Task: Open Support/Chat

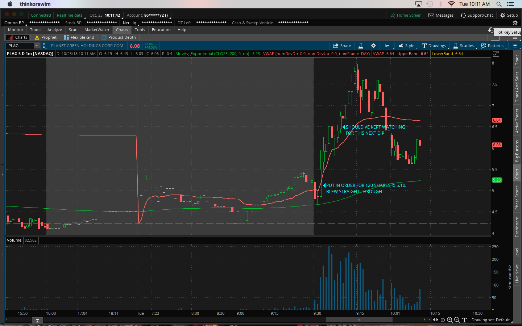Action: point(477,15)
